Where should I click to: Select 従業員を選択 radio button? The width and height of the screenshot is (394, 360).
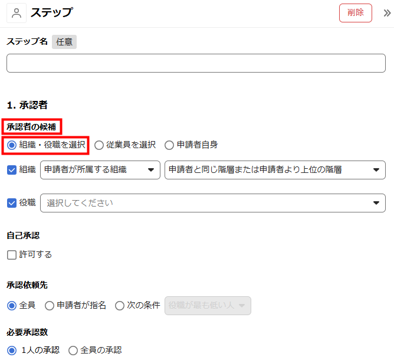click(98, 145)
